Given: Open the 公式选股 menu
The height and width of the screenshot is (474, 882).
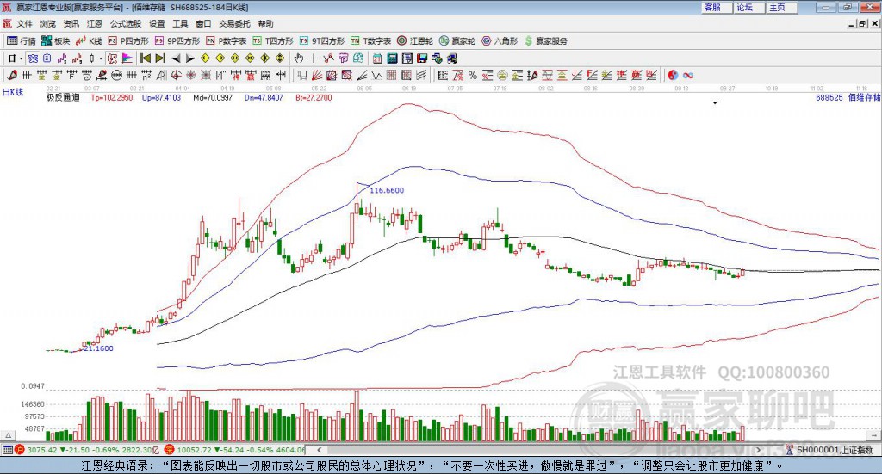Looking at the screenshot, I should click(x=126, y=23).
